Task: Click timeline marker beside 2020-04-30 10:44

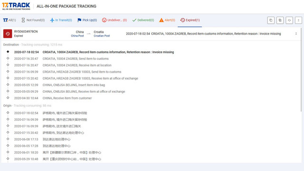Action: (8, 98)
